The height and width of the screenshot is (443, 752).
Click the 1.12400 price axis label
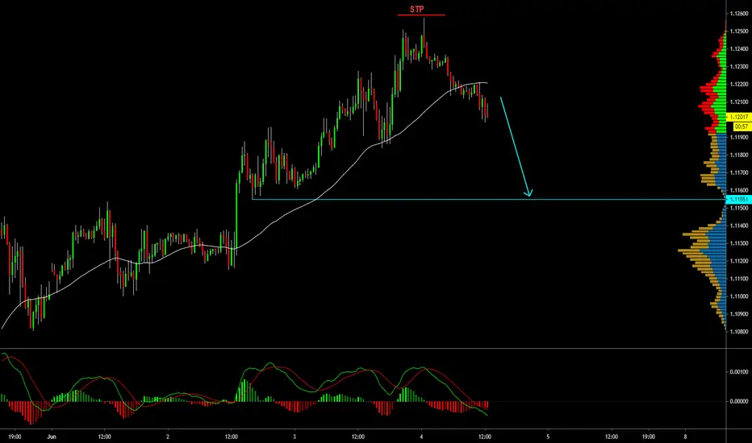[x=739, y=49]
